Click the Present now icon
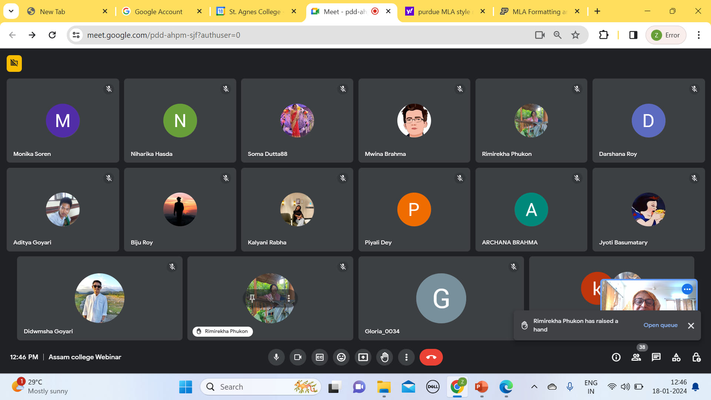711x400 pixels. pyautogui.click(x=363, y=357)
